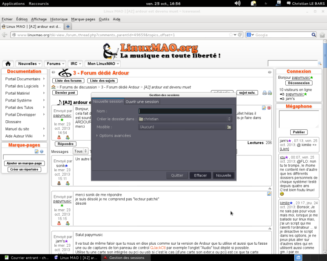Viewport: 327px width, 261px height.
Task: Click the network icon in top panel
Action: [x=278, y=3]
